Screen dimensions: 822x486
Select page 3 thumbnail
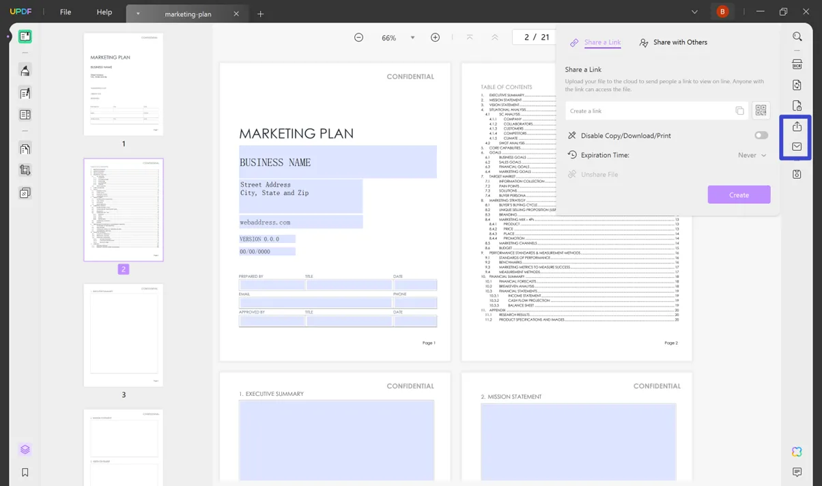tap(124, 335)
